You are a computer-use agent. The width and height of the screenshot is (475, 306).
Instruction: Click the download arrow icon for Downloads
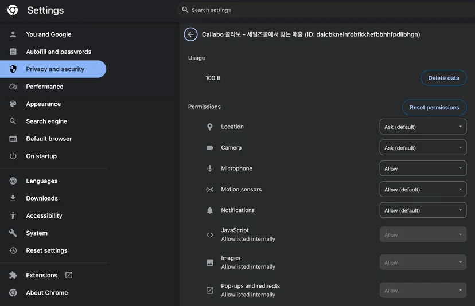[x=13, y=198]
